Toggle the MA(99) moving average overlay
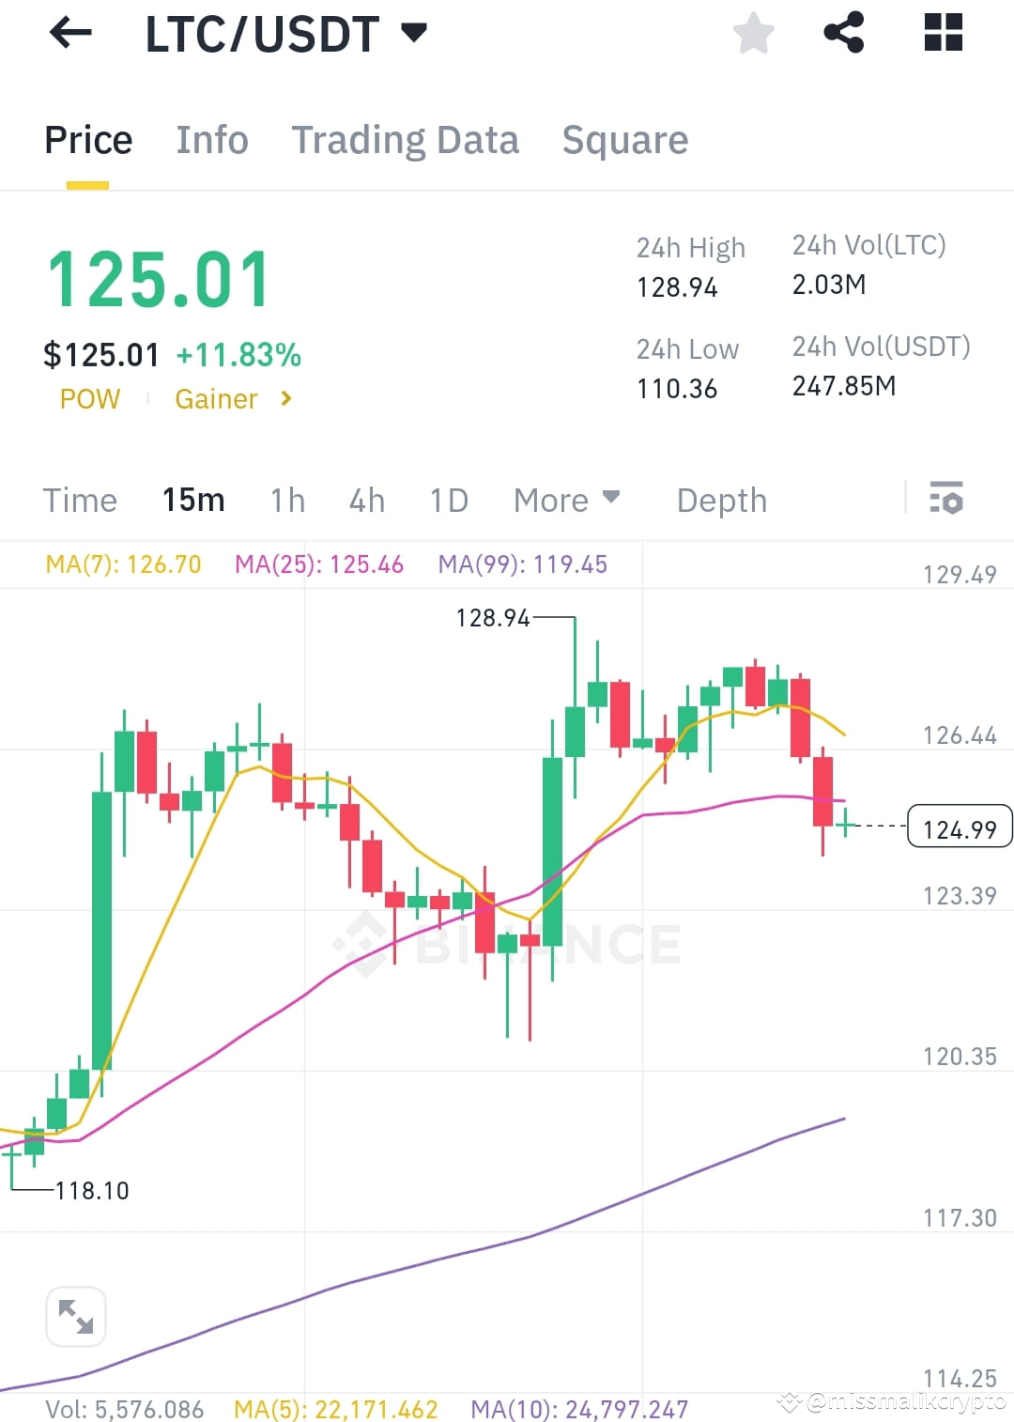This screenshot has height=1422, width=1014. (522, 564)
